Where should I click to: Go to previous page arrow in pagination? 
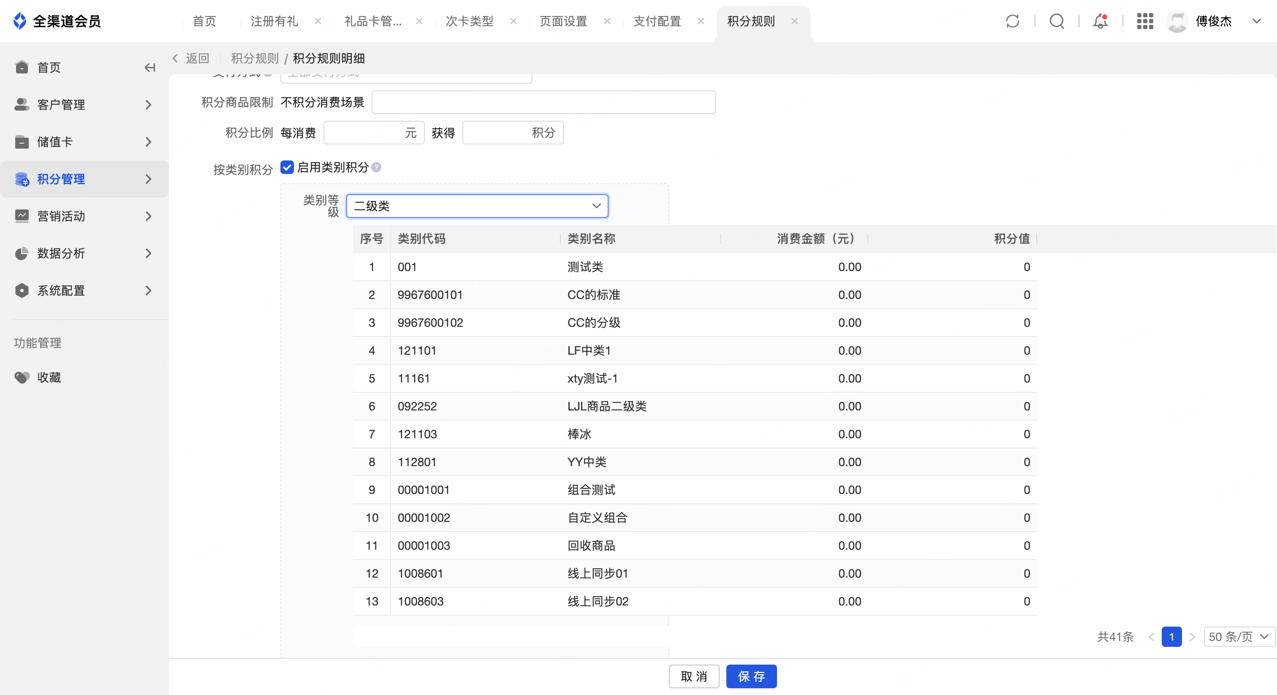pos(1151,637)
